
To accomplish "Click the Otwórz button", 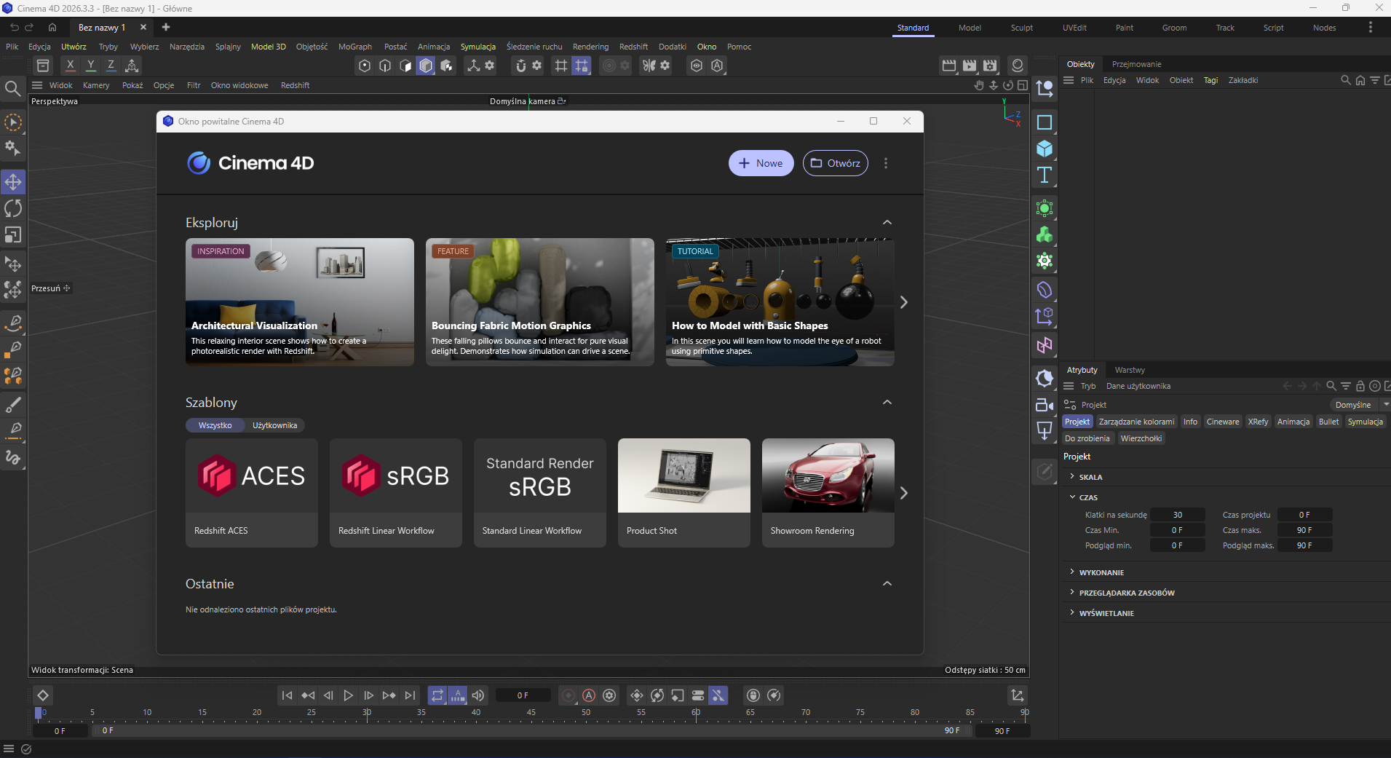I will coord(836,163).
